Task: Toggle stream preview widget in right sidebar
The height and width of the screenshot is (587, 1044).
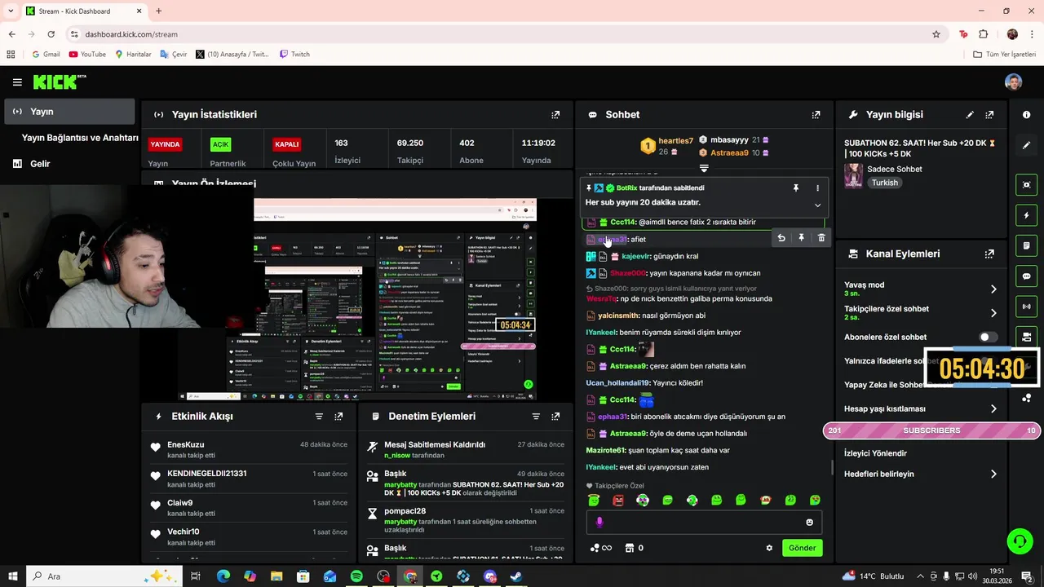Action: [x=1026, y=185]
